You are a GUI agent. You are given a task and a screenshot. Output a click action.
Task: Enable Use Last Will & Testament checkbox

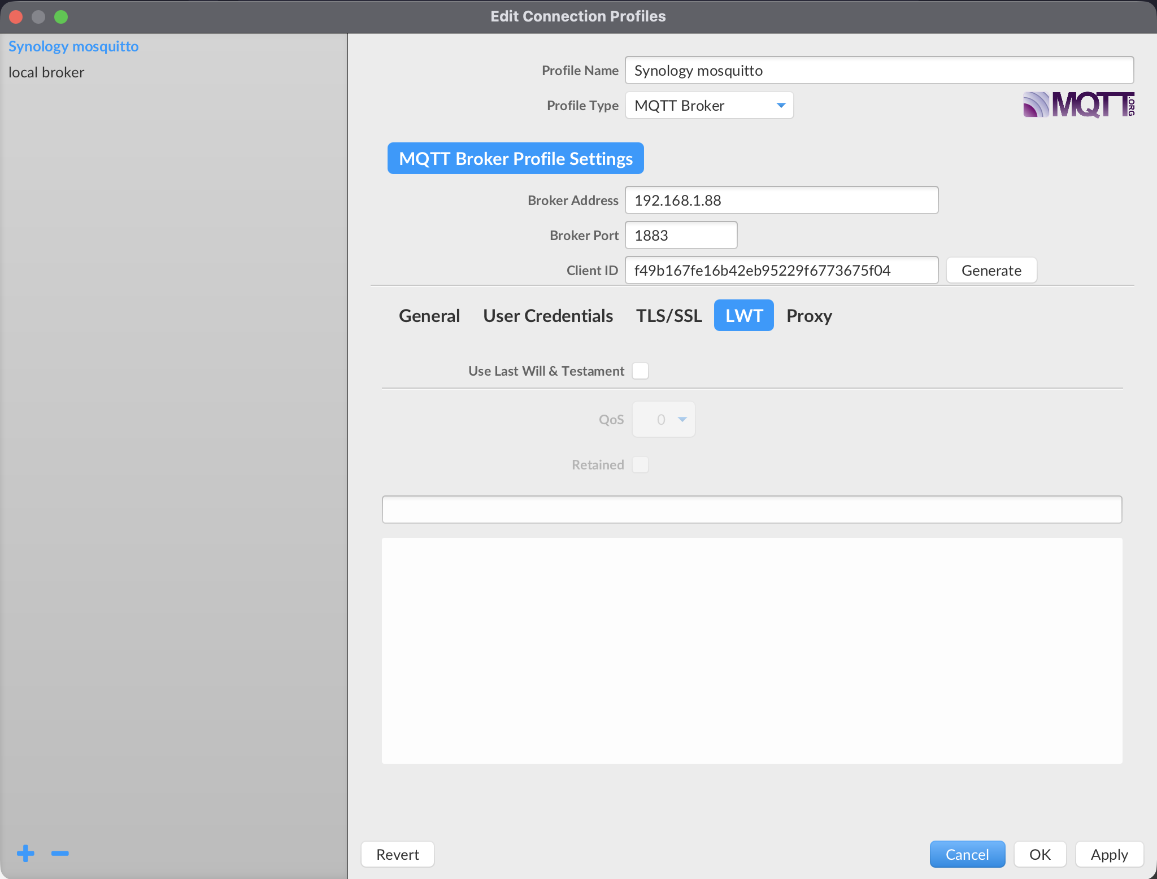click(640, 371)
